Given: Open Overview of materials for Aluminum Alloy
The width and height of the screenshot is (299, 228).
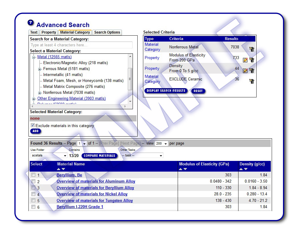Looking at the screenshot, I should click(96, 181).
